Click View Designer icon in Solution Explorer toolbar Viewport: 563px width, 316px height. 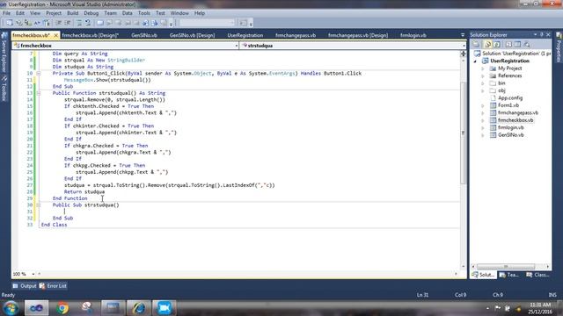pos(517,45)
